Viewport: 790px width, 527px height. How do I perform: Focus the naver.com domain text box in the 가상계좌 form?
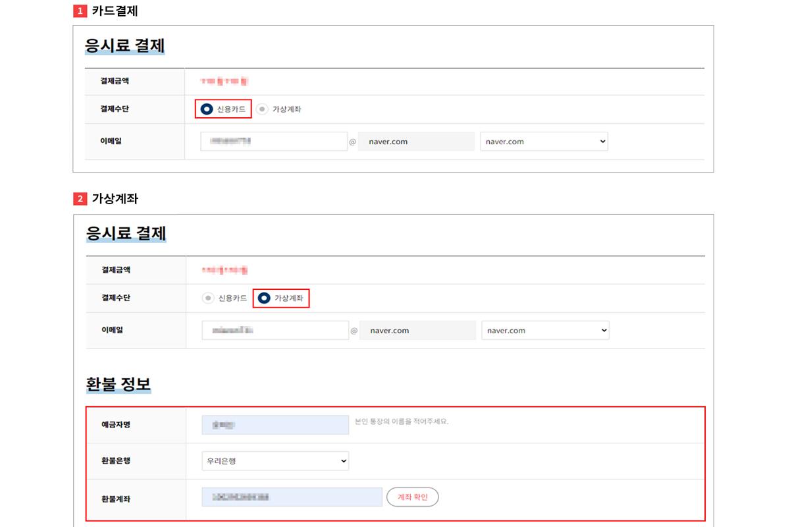click(x=418, y=331)
